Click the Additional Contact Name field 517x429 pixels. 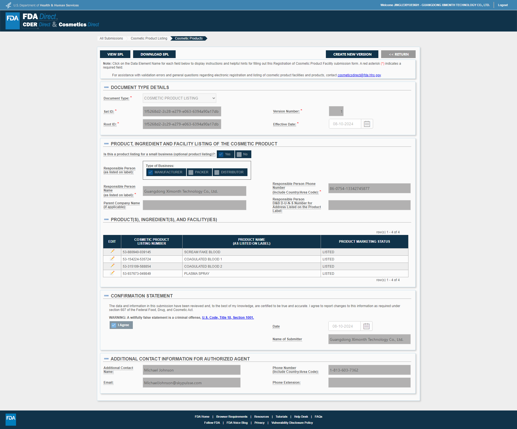click(191, 370)
